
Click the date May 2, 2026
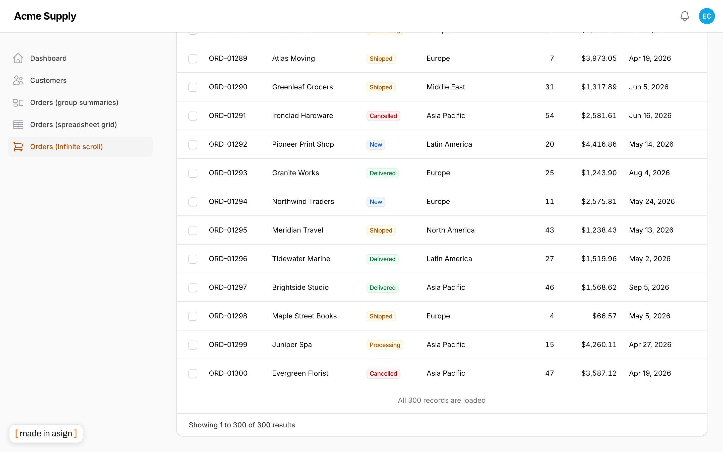(649, 259)
